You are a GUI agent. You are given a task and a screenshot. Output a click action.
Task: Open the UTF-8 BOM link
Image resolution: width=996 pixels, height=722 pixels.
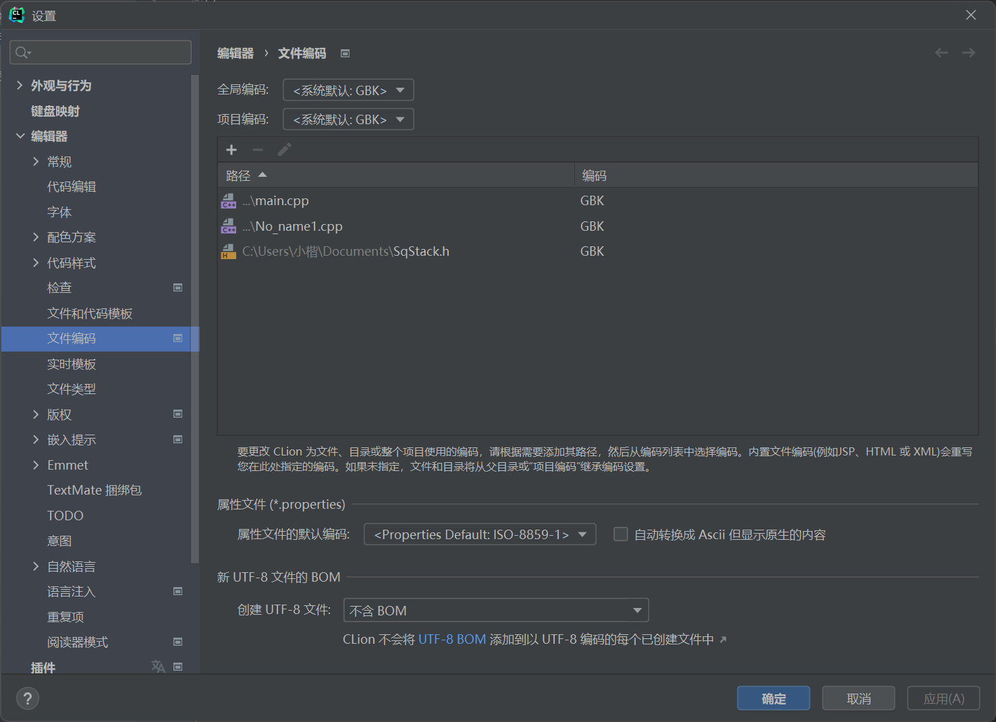(452, 639)
